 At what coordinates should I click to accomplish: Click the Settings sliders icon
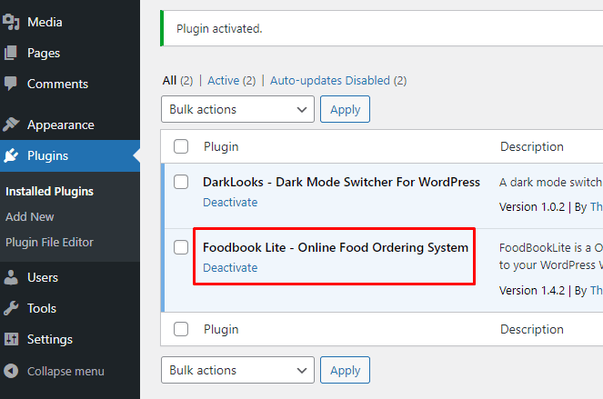point(11,339)
